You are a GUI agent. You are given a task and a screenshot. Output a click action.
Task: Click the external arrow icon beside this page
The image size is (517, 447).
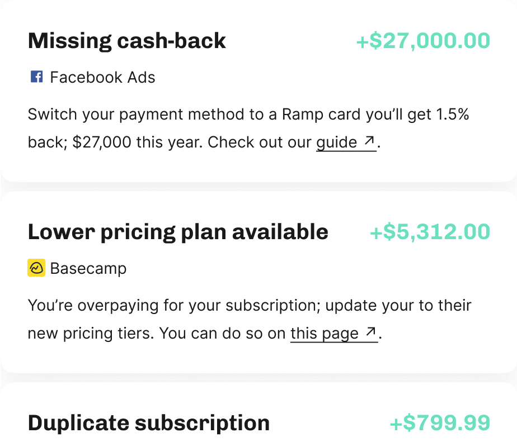pos(370,334)
